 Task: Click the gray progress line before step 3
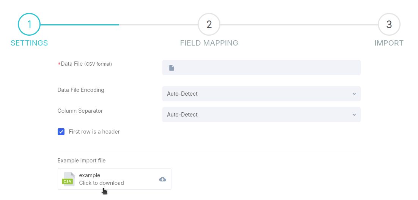coord(299,25)
